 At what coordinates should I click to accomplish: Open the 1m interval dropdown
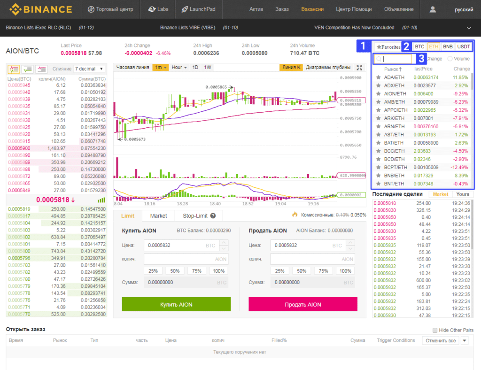[161, 68]
